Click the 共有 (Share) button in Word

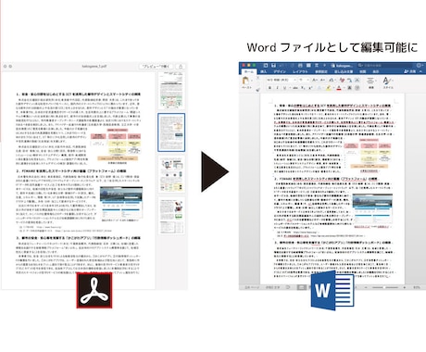[410, 71]
